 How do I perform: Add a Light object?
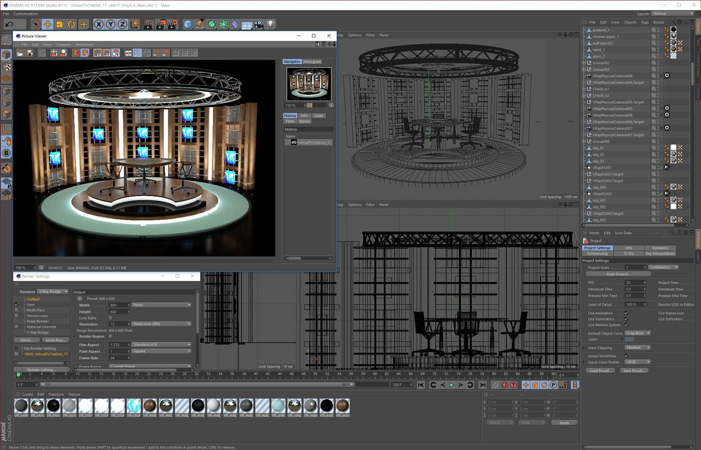[271, 25]
